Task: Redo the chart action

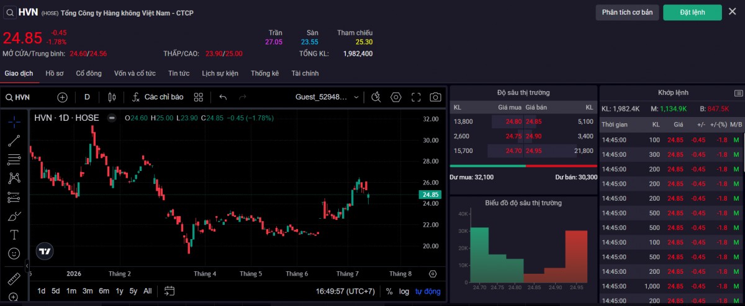Action: pos(242,97)
